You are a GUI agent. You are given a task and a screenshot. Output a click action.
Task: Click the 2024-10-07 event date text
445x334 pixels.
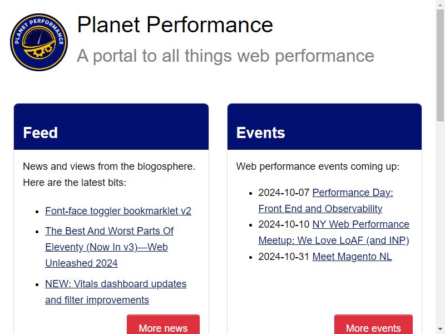(x=284, y=193)
